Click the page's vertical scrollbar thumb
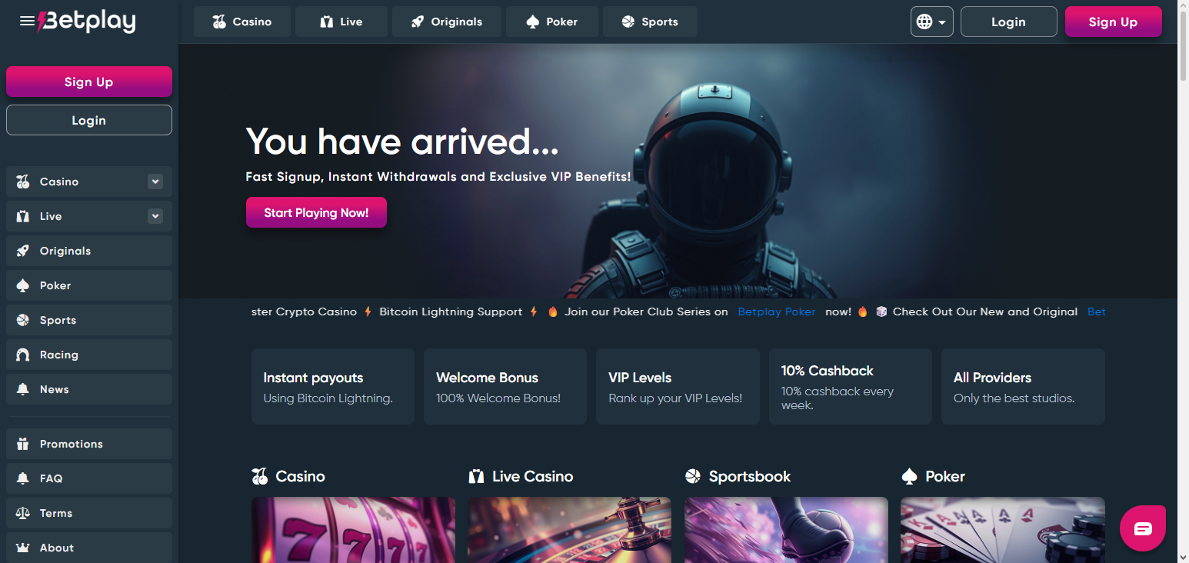The image size is (1189, 563). pos(1183,46)
